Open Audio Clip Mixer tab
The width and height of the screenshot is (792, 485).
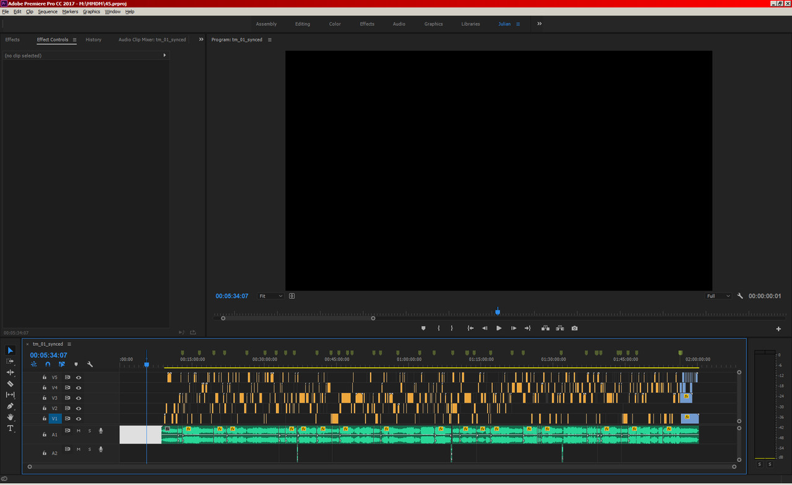pyautogui.click(x=152, y=40)
